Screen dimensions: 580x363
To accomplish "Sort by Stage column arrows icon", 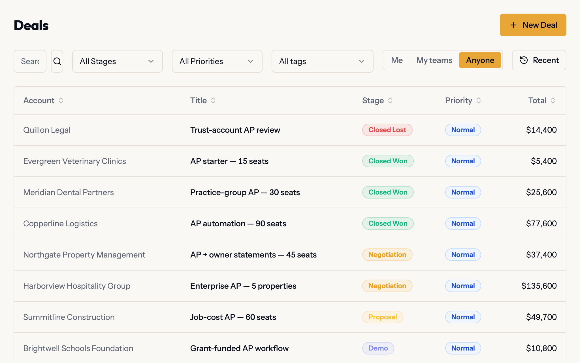I will coord(390,100).
